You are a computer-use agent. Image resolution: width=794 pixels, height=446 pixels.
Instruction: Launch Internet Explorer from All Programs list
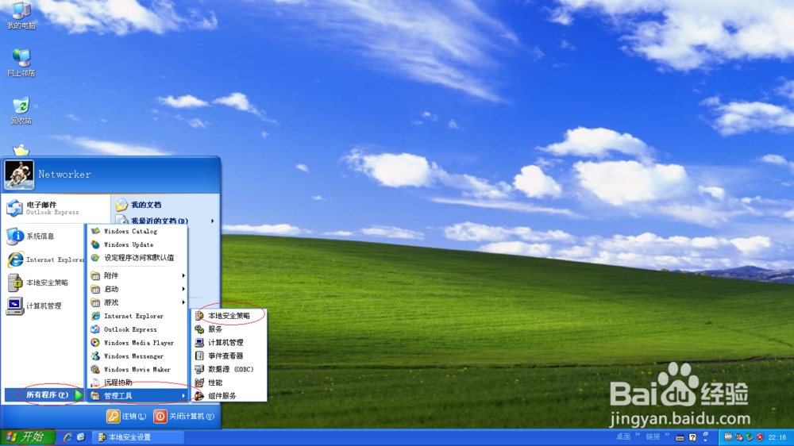click(x=137, y=316)
